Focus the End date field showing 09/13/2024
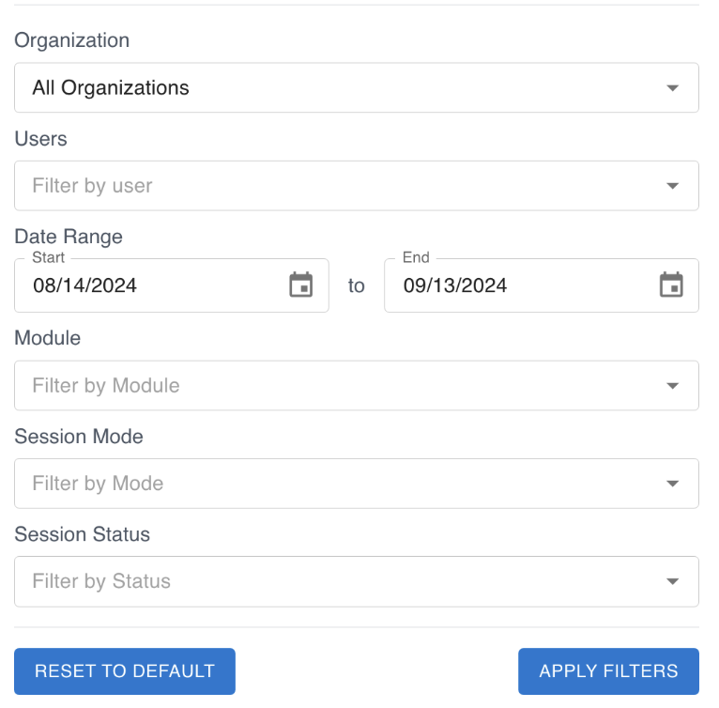Screen dimensions: 719x708 [521, 285]
